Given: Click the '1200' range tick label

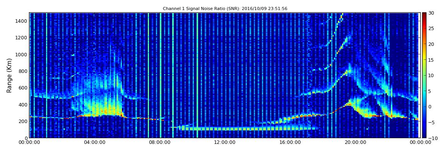Looking at the screenshot, I should pos(22,38).
